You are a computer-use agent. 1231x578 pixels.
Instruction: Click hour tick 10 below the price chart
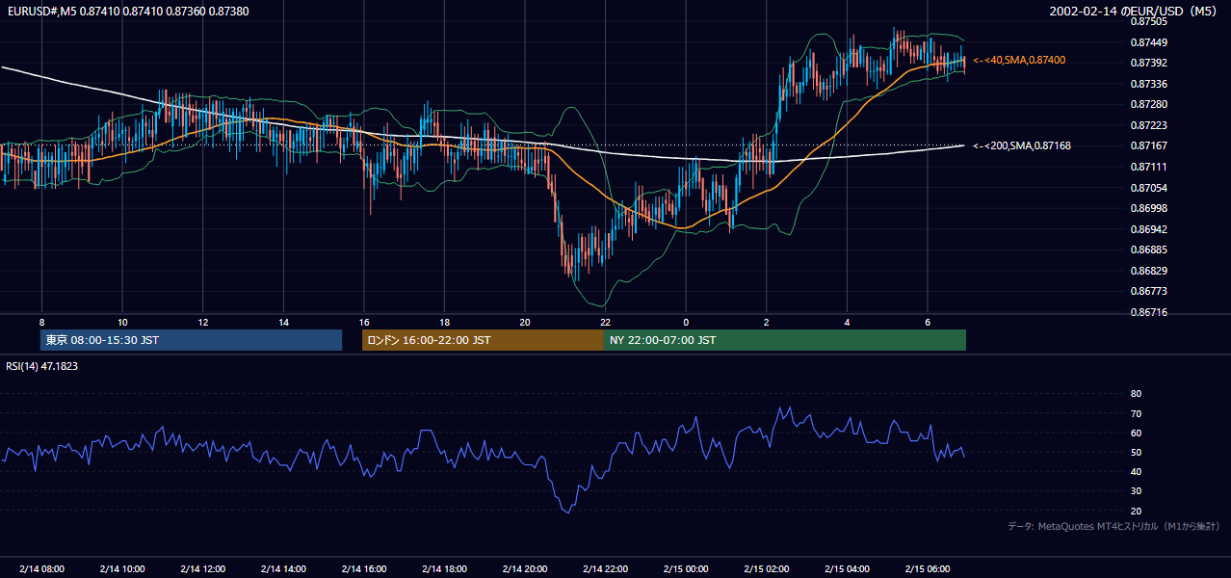pos(122,322)
